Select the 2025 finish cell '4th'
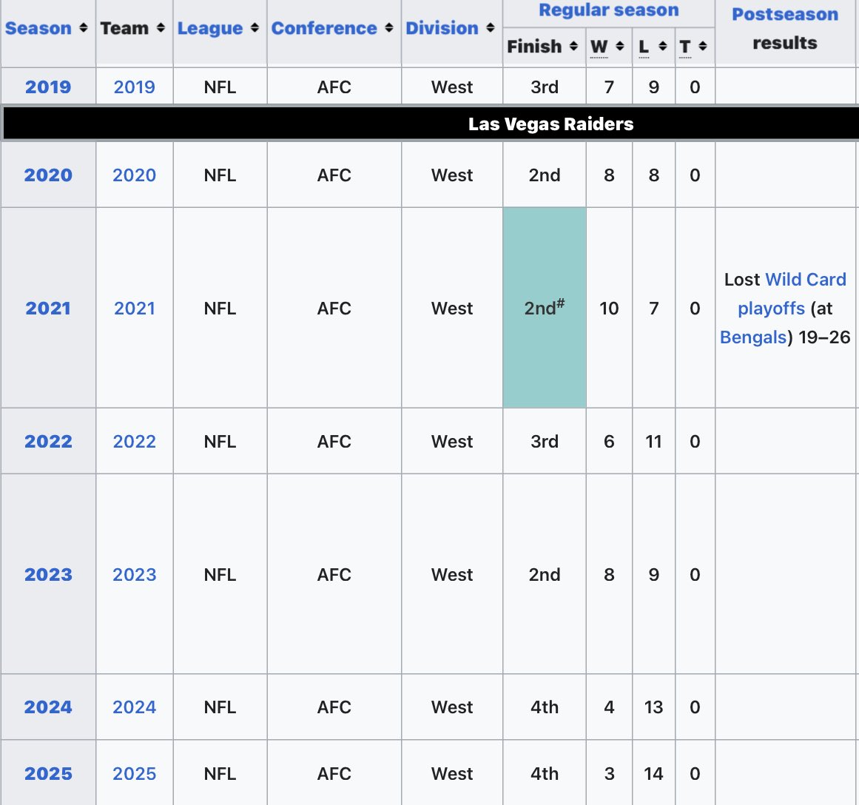The image size is (859, 805). (545, 773)
